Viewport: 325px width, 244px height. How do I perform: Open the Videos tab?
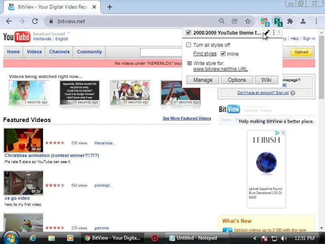pos(34,52)
